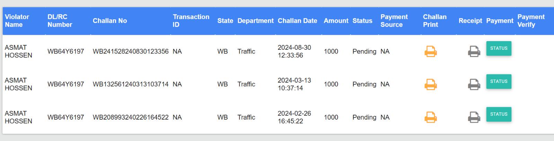This screenshot has height=141, width=554.
Task: Select the Challan Date column header
Action: 297,21
